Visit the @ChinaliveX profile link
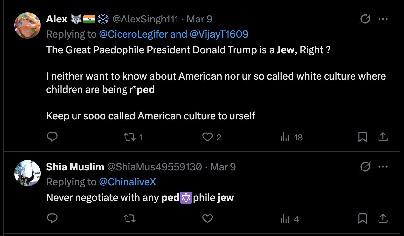Screen dimensions: 404x236 click(x=127, y=182)
